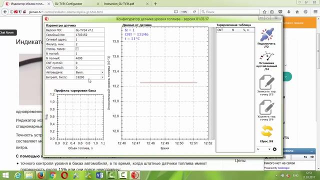This screenshot has height=180, width=320.
Task: Close the Instruction_GL-TV34.pdf tab
Action: coord(147,3)
